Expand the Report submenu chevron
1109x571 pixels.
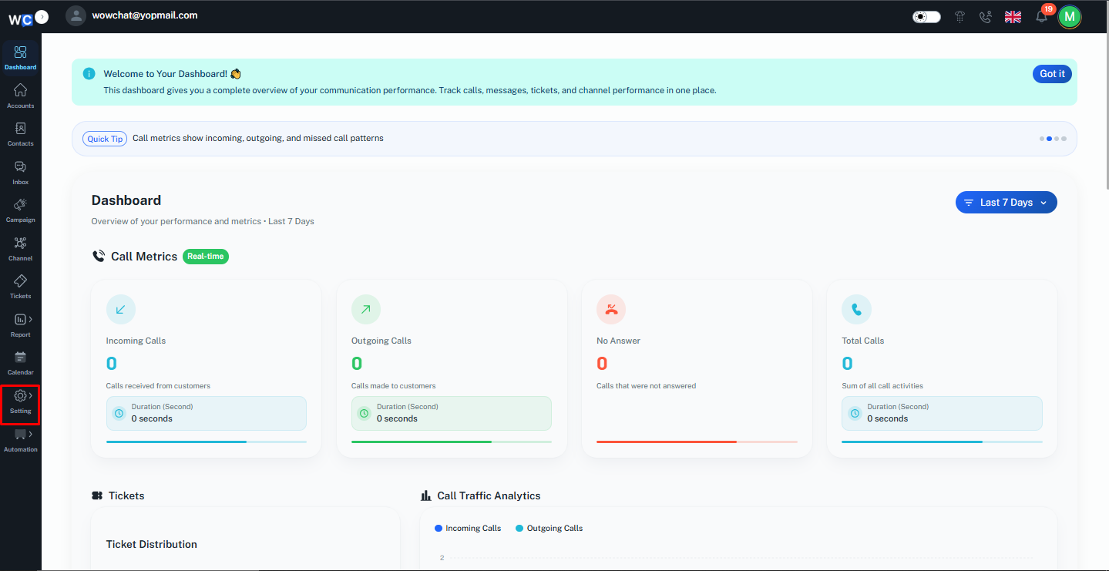[31, 319]
